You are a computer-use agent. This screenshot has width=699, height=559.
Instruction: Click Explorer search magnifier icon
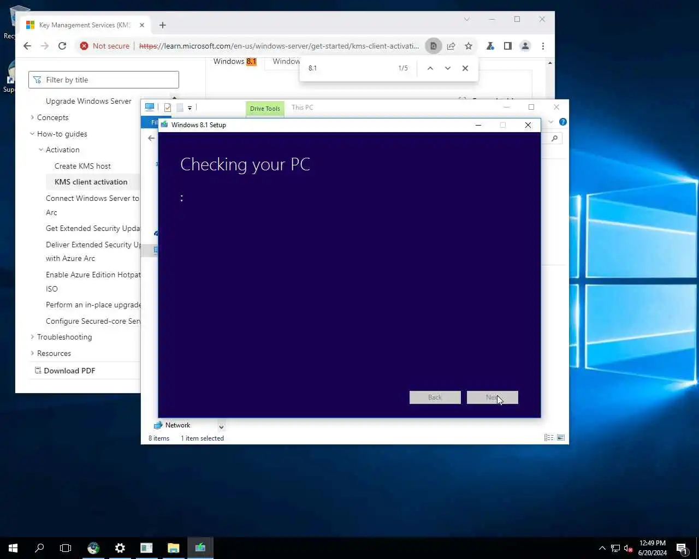(x=554, y=138)
